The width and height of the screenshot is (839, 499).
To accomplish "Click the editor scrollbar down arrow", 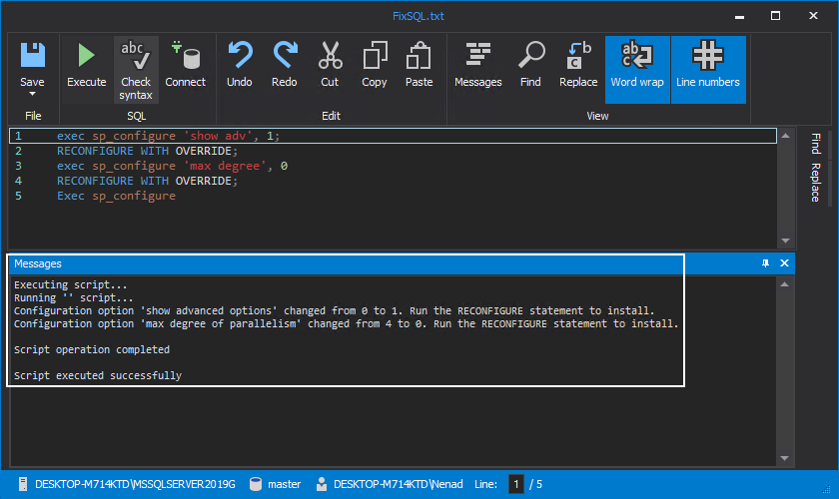I will click(x=785, y=241).
